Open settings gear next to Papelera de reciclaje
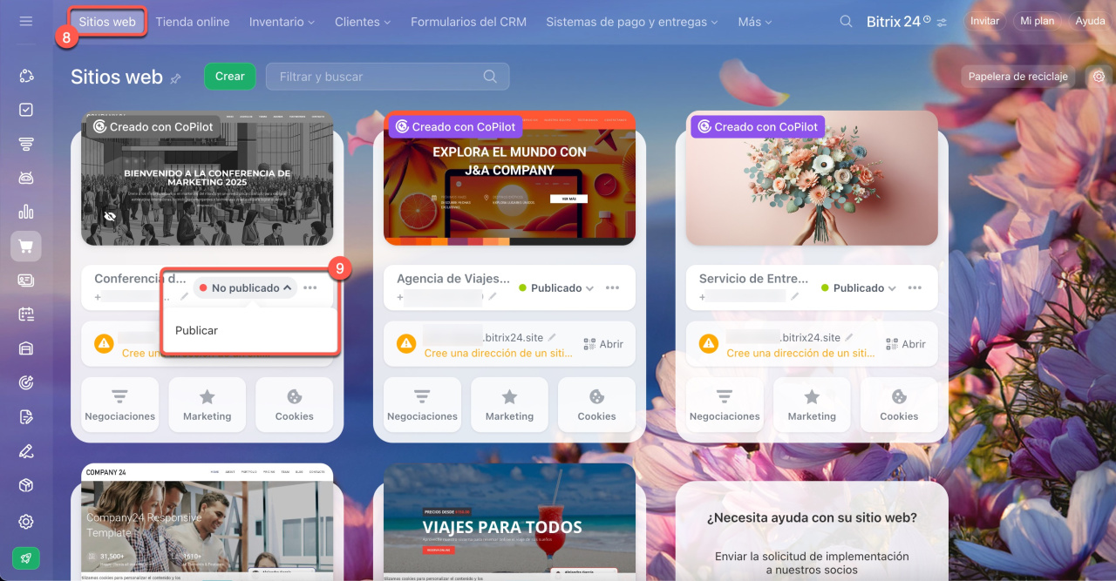Screen dimensions: 1116x581 click(1099, 77)
